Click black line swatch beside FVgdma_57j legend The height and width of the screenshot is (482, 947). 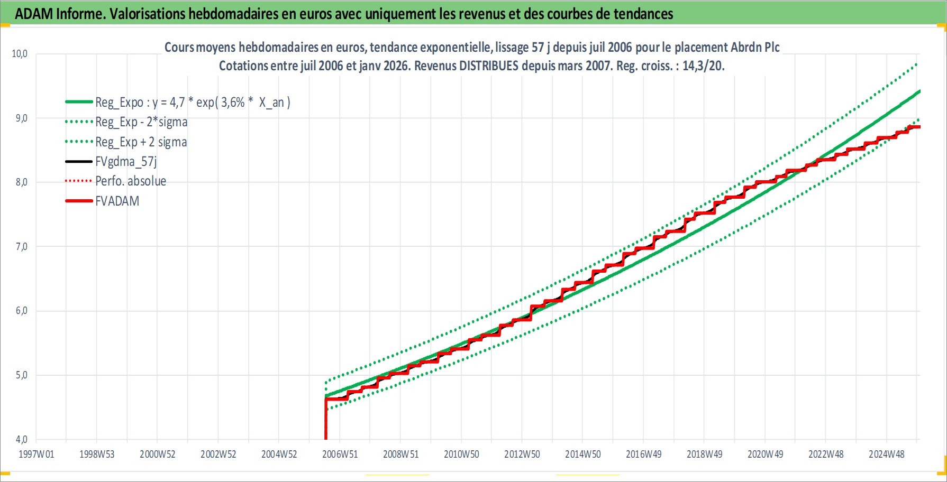pos(79,161)
